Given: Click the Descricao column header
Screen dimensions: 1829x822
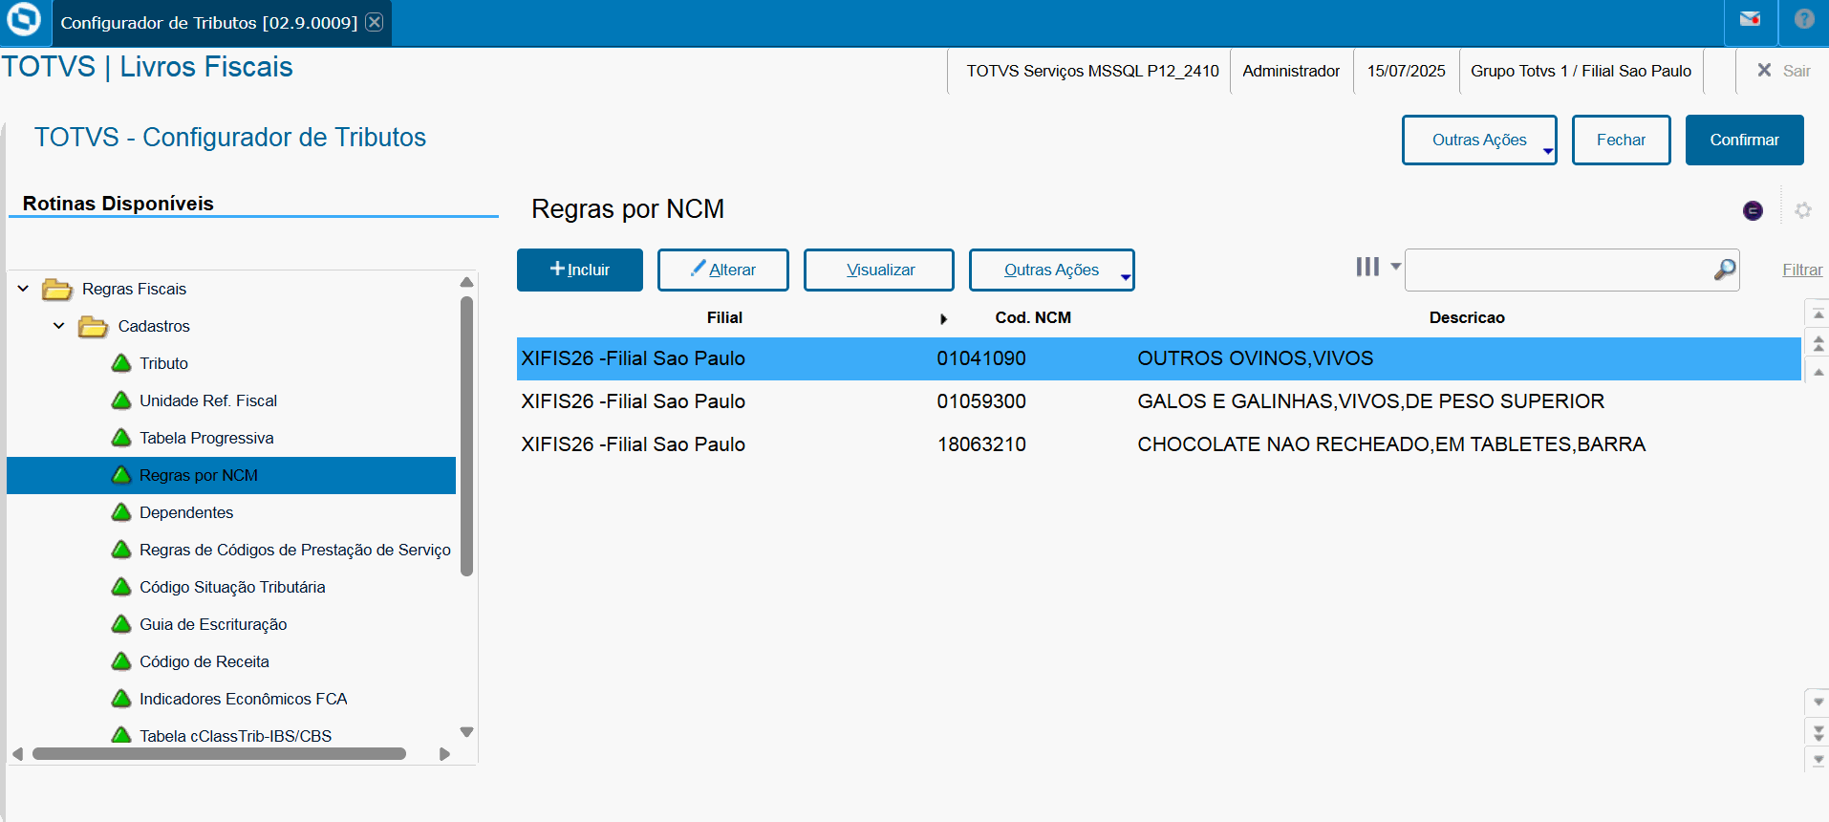Looking at the screenshot, I should pos(1467,317).
